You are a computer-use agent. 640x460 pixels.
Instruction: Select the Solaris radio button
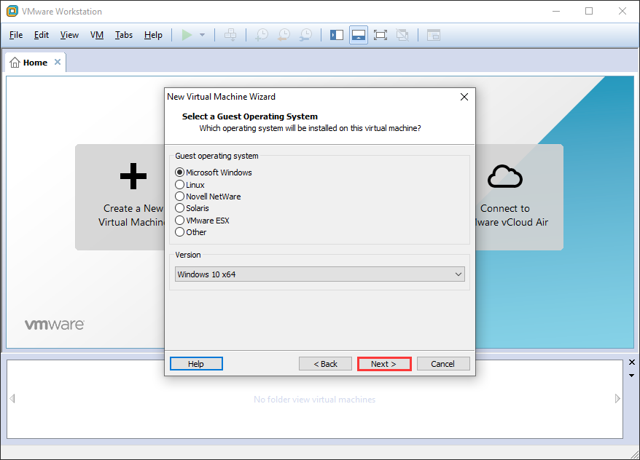(x=179, y=208)
